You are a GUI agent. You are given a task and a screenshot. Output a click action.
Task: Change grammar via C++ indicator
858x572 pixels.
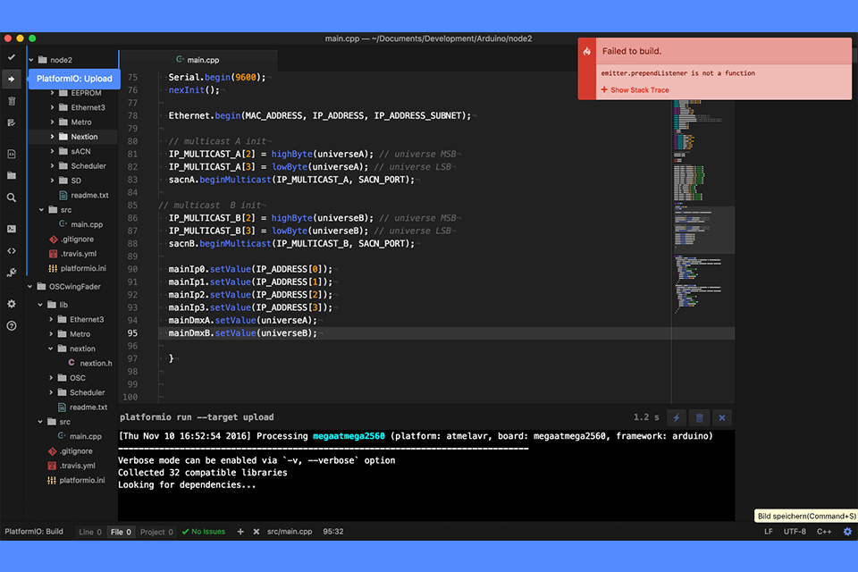pyautogui.click(x=824, y=532)
